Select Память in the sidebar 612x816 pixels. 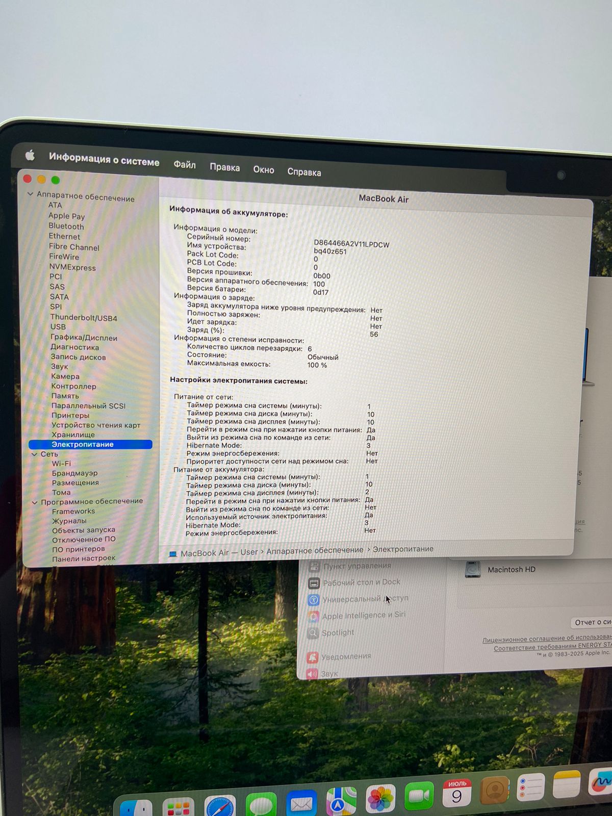coord(65,396)
